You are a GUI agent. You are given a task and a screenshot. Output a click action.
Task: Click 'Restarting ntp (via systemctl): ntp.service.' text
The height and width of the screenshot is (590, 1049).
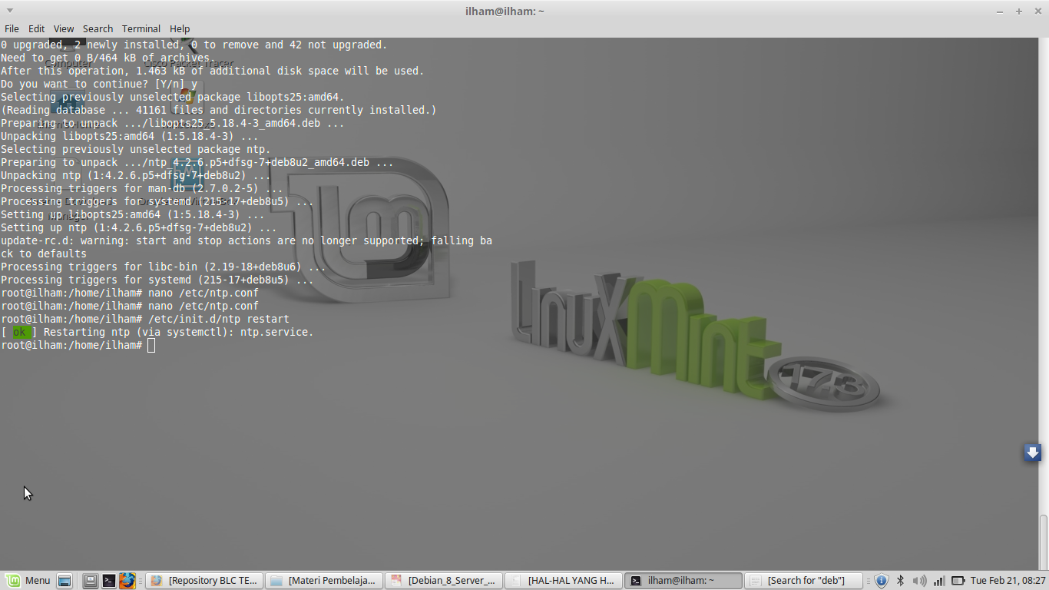tap(179, 332)
